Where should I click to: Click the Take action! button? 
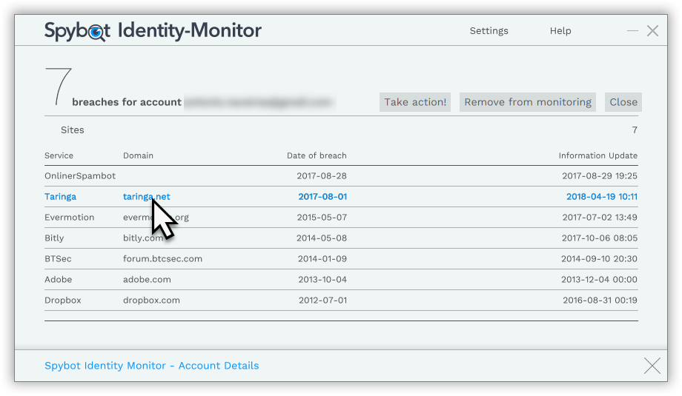pyautogui.click(x=415, y=102)
